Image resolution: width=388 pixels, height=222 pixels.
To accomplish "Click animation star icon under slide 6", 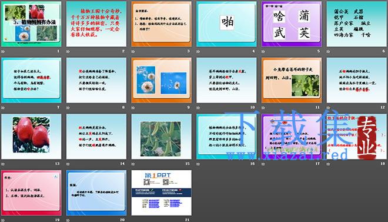I will 329,52.
